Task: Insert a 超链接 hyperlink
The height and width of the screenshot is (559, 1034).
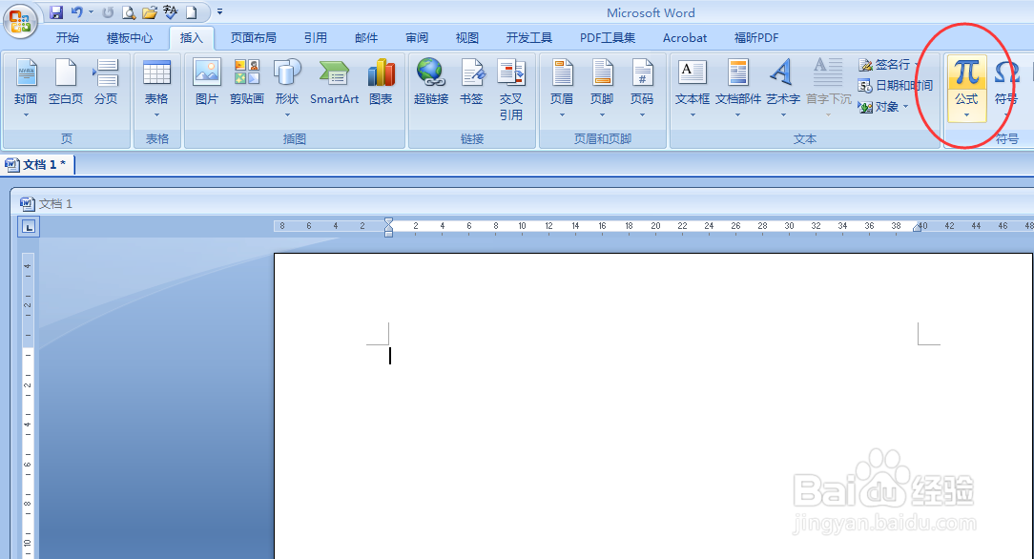Action: pos(430,82)
